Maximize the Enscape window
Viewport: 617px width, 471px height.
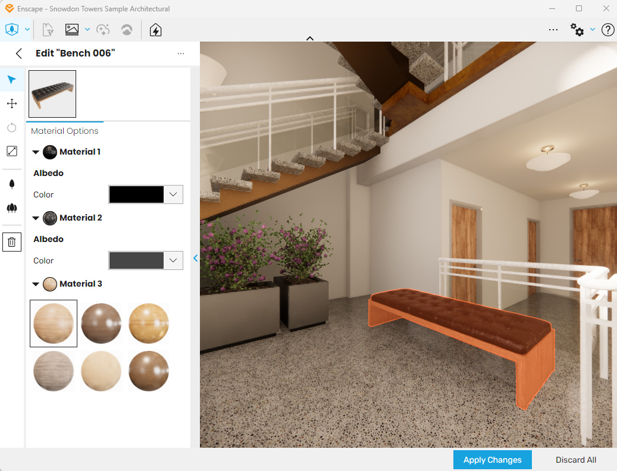pos(579,8)
